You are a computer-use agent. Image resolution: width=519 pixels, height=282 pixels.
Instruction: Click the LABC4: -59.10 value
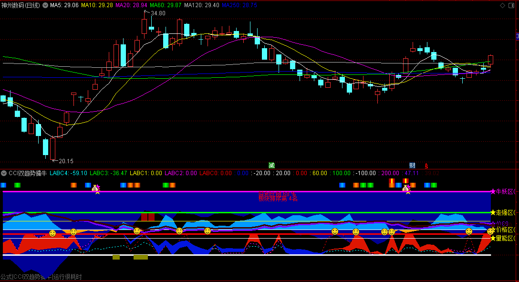click(x=69, y=173)
